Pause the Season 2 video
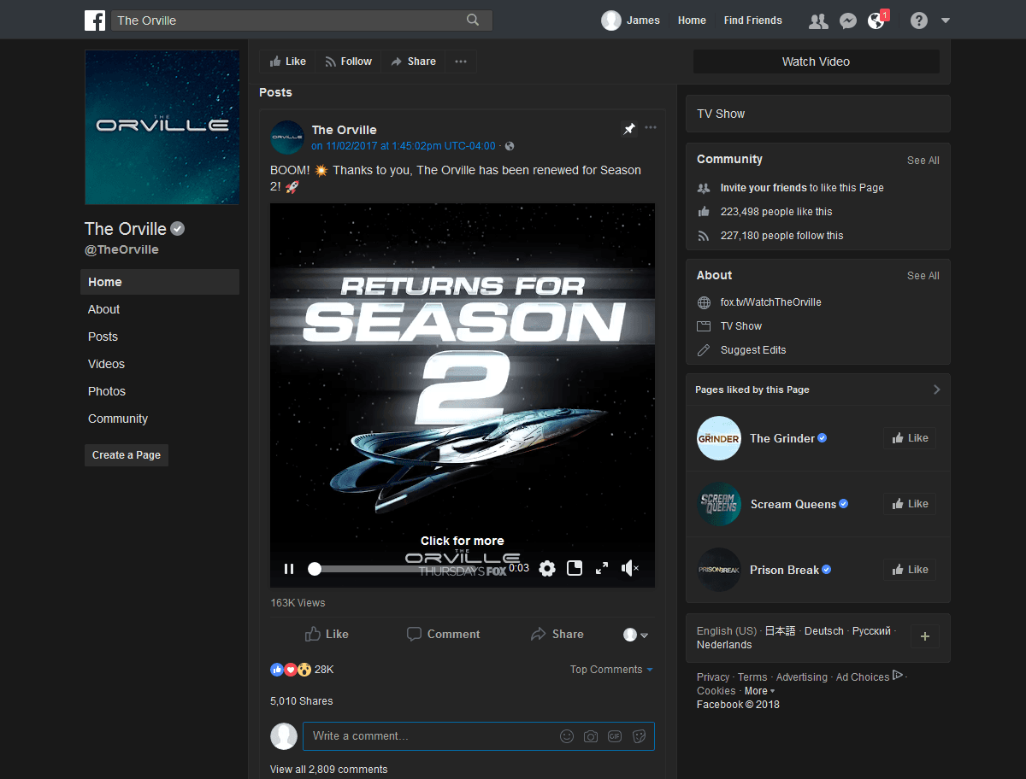Viewport: 1026px width, 779px height. 289,568
